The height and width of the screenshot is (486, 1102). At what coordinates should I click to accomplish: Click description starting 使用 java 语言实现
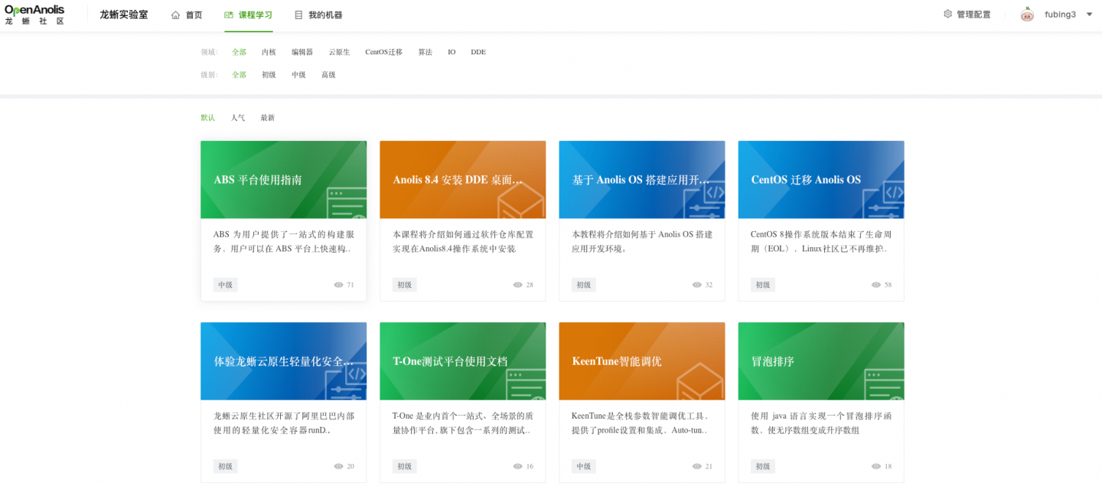tap(820, 423)
